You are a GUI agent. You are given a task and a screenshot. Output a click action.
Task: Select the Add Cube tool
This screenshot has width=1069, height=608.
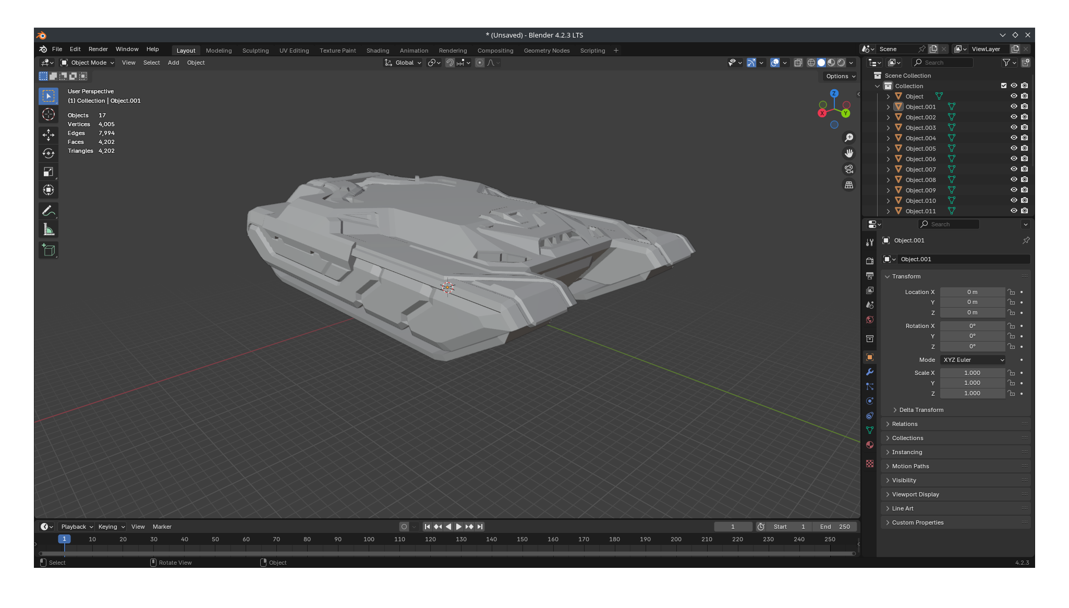(48, 250)
